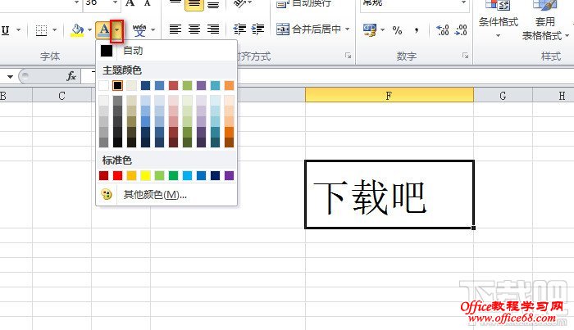Decrease indent
The height and width of the screenshot is (330, 574).
[239, 29]
